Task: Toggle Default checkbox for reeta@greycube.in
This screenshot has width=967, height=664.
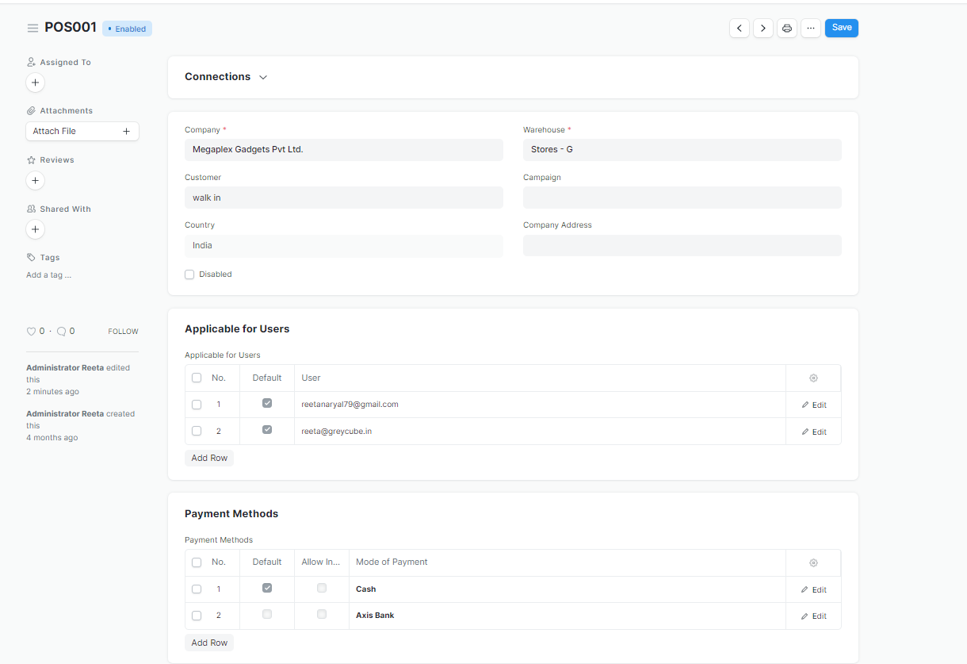Action: [267, 430]
